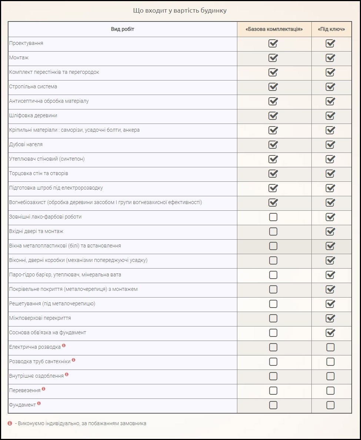Click the Вид робіт column header
361x440 pixels.
(123, 29)
